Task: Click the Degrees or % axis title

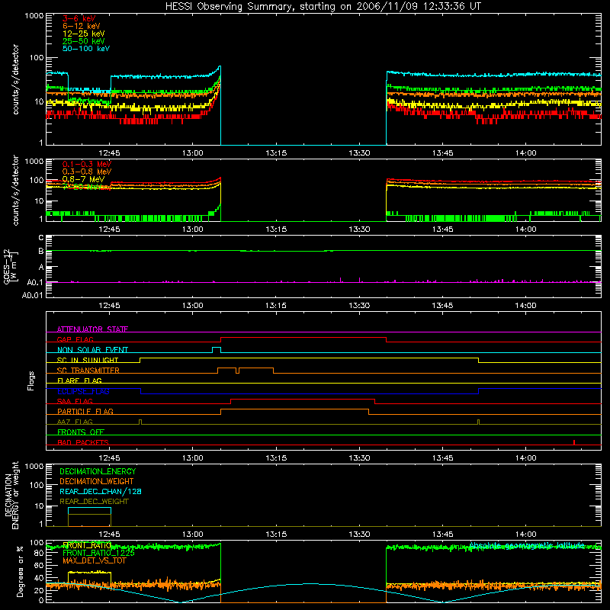Action: (20, 571)
